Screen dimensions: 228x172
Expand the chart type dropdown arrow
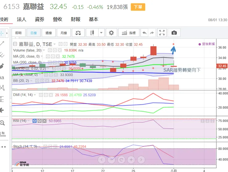101,33
